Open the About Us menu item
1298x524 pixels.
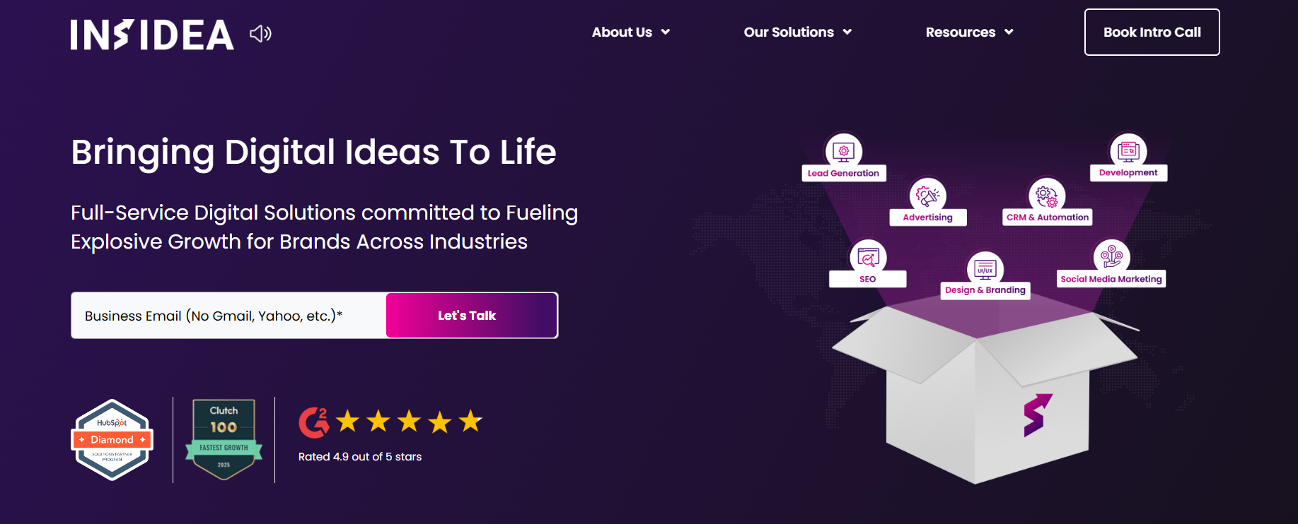tap(622, 32)
